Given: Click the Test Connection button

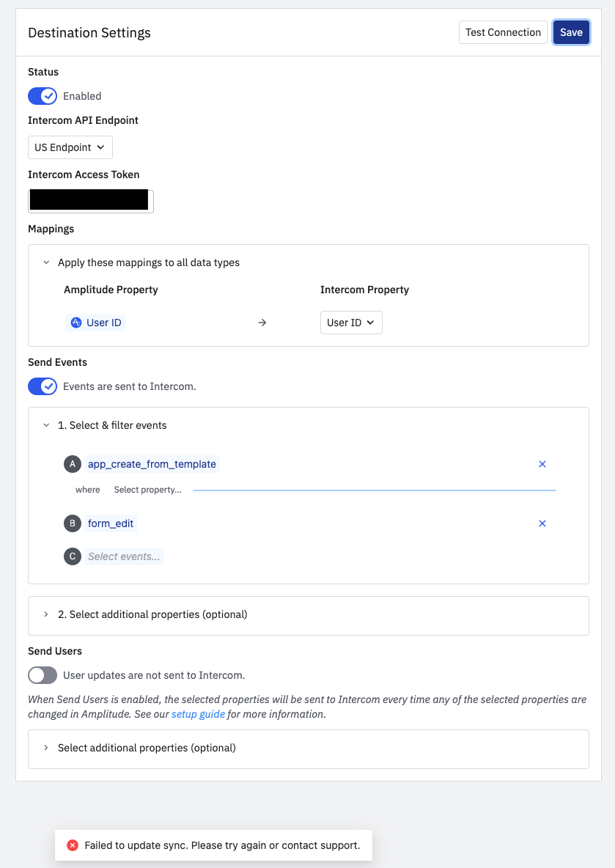Looking at the screenshot, I should point(503,32).
